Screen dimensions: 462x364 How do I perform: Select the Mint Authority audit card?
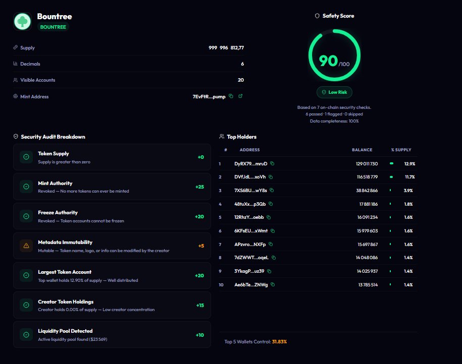point(112,187)
